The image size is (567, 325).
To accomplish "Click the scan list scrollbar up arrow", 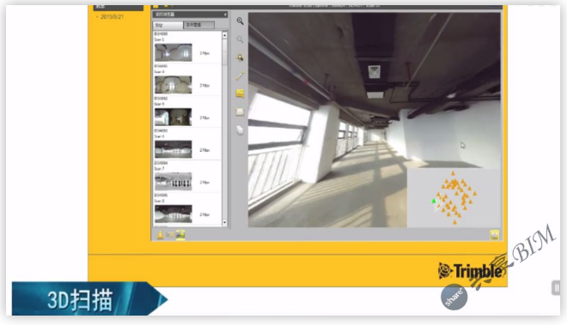I will [x=224, y=35].
